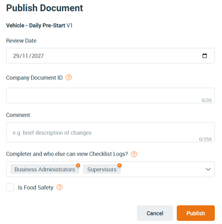The width and height of the screenshot is (222, 224).
Task: Click the Comment field label
Action: [x=18, y=115]
